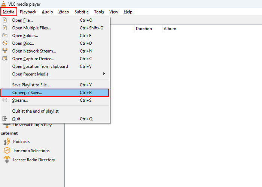Select Open Folder... entry
This screenshot has width=262, height=187.
pyautogui.click(x=55, y=36)
